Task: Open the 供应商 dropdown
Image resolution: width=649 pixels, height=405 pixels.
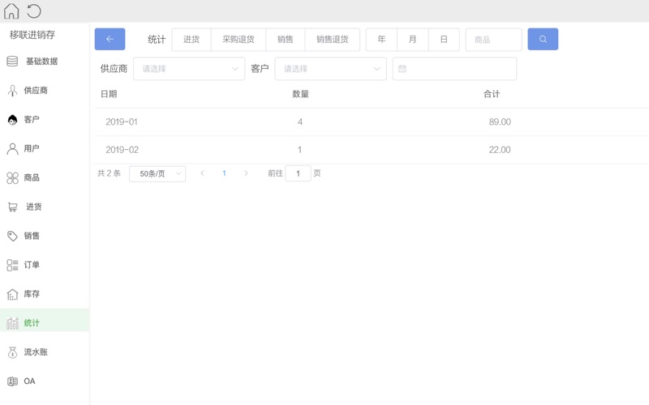Action: point(189,69)
